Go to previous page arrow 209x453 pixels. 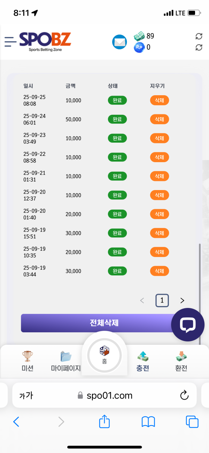click(142, 301)
